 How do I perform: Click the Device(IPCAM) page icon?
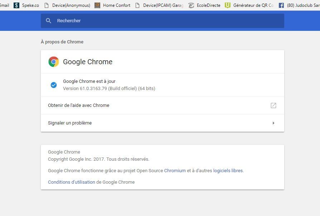137,5
